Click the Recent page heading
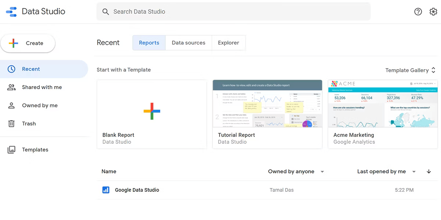The width and height of the screenshot is (441, 220). [108, 43]
